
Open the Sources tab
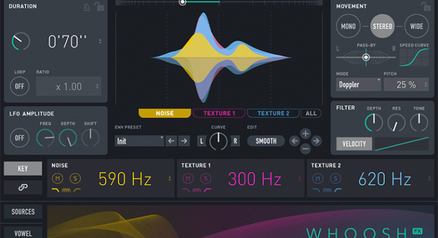[x=23, y=212]
